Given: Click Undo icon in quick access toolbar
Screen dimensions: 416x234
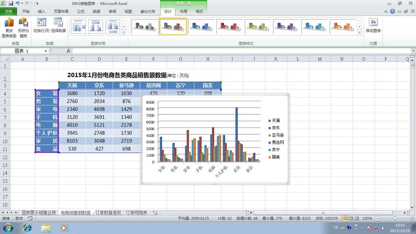Looking at the screenshot, I should click(17, 3).
